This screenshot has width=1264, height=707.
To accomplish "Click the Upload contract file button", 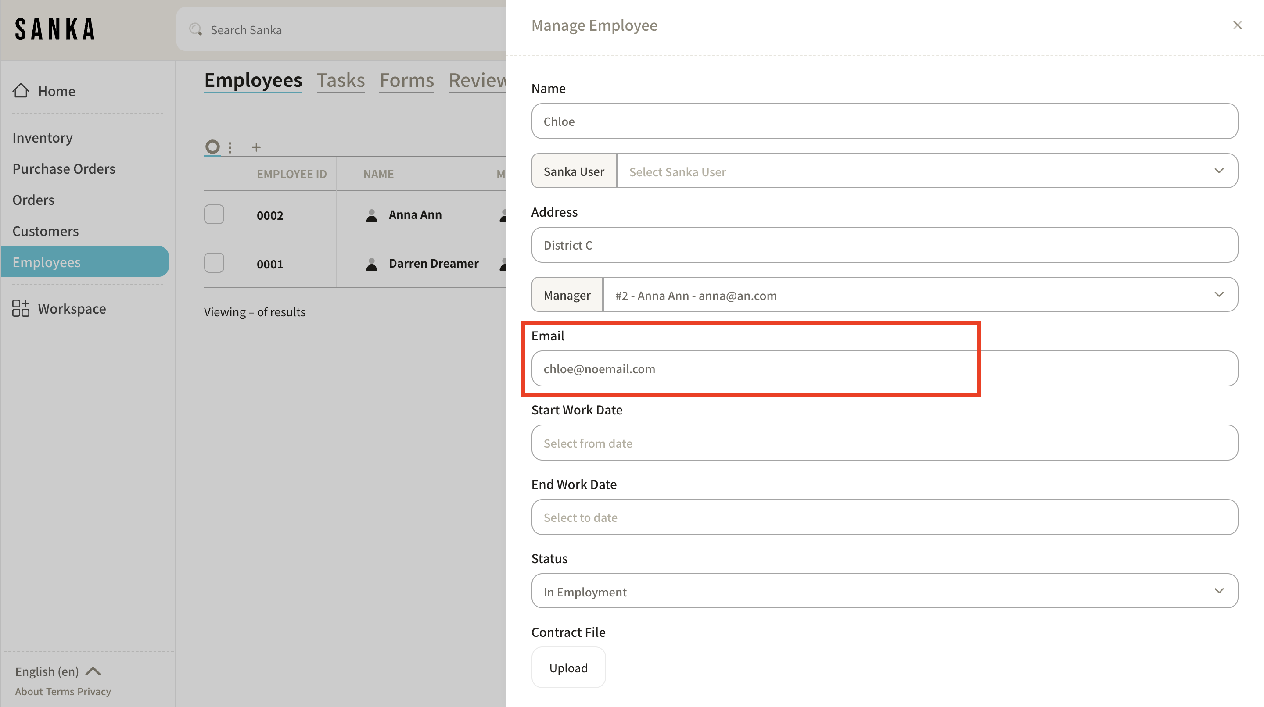I will pyautogui.click(x=568, y=667).
